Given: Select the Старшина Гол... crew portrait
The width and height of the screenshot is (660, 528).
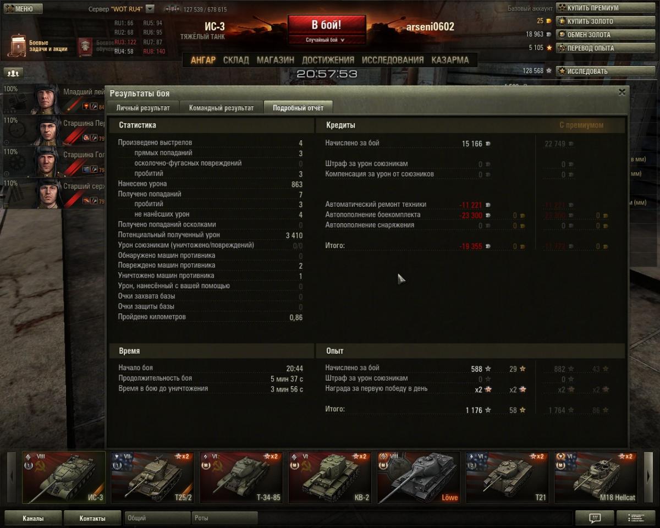Looking at the screenshot, I should [x=47, y=162].
